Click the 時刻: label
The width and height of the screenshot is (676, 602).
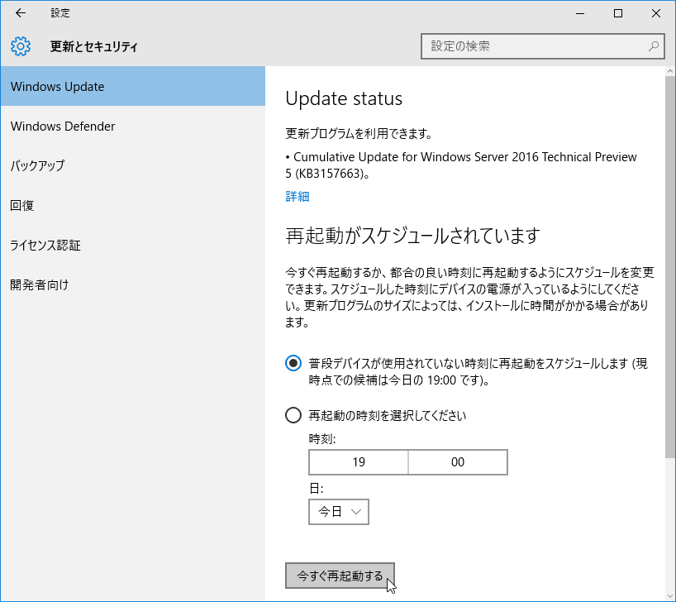[x=322, y=439]
